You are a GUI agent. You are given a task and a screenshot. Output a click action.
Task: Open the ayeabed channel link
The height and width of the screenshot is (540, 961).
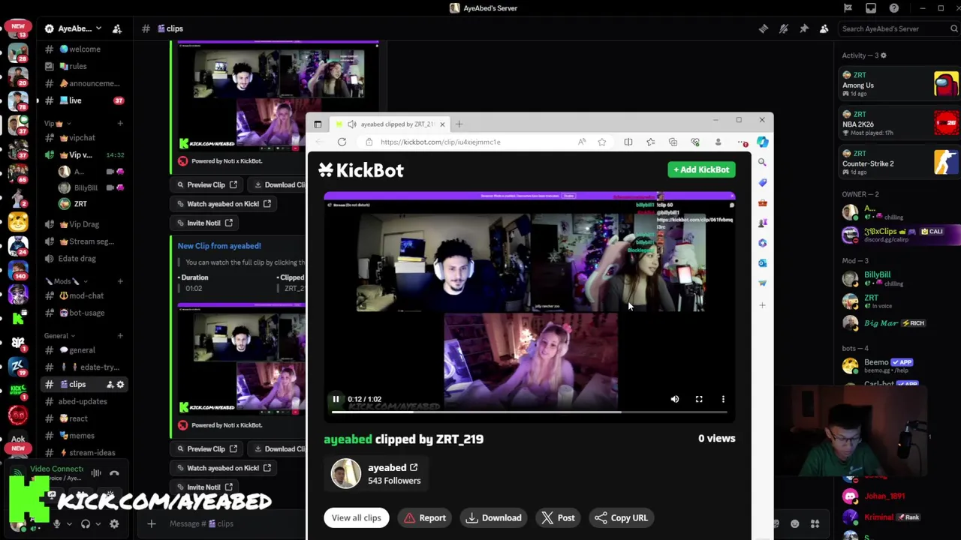tap(392, 467)
